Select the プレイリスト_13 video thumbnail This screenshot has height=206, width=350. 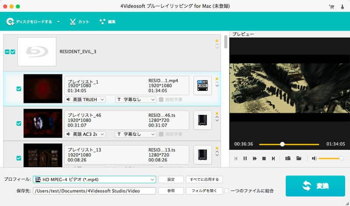click(43, 155)
